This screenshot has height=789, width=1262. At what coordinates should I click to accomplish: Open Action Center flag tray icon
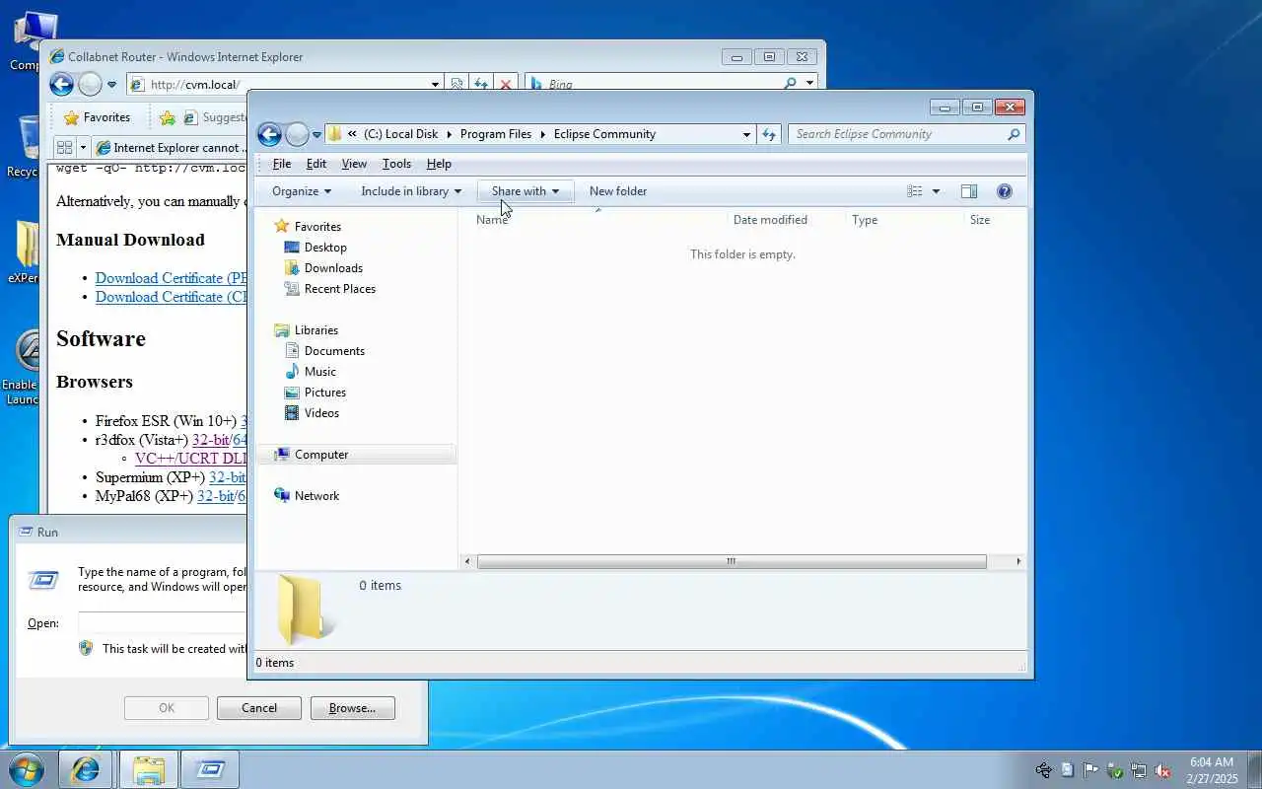pos(1091,770)
